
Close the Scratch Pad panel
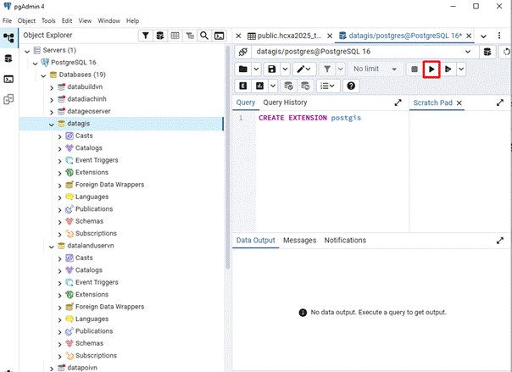459,103
